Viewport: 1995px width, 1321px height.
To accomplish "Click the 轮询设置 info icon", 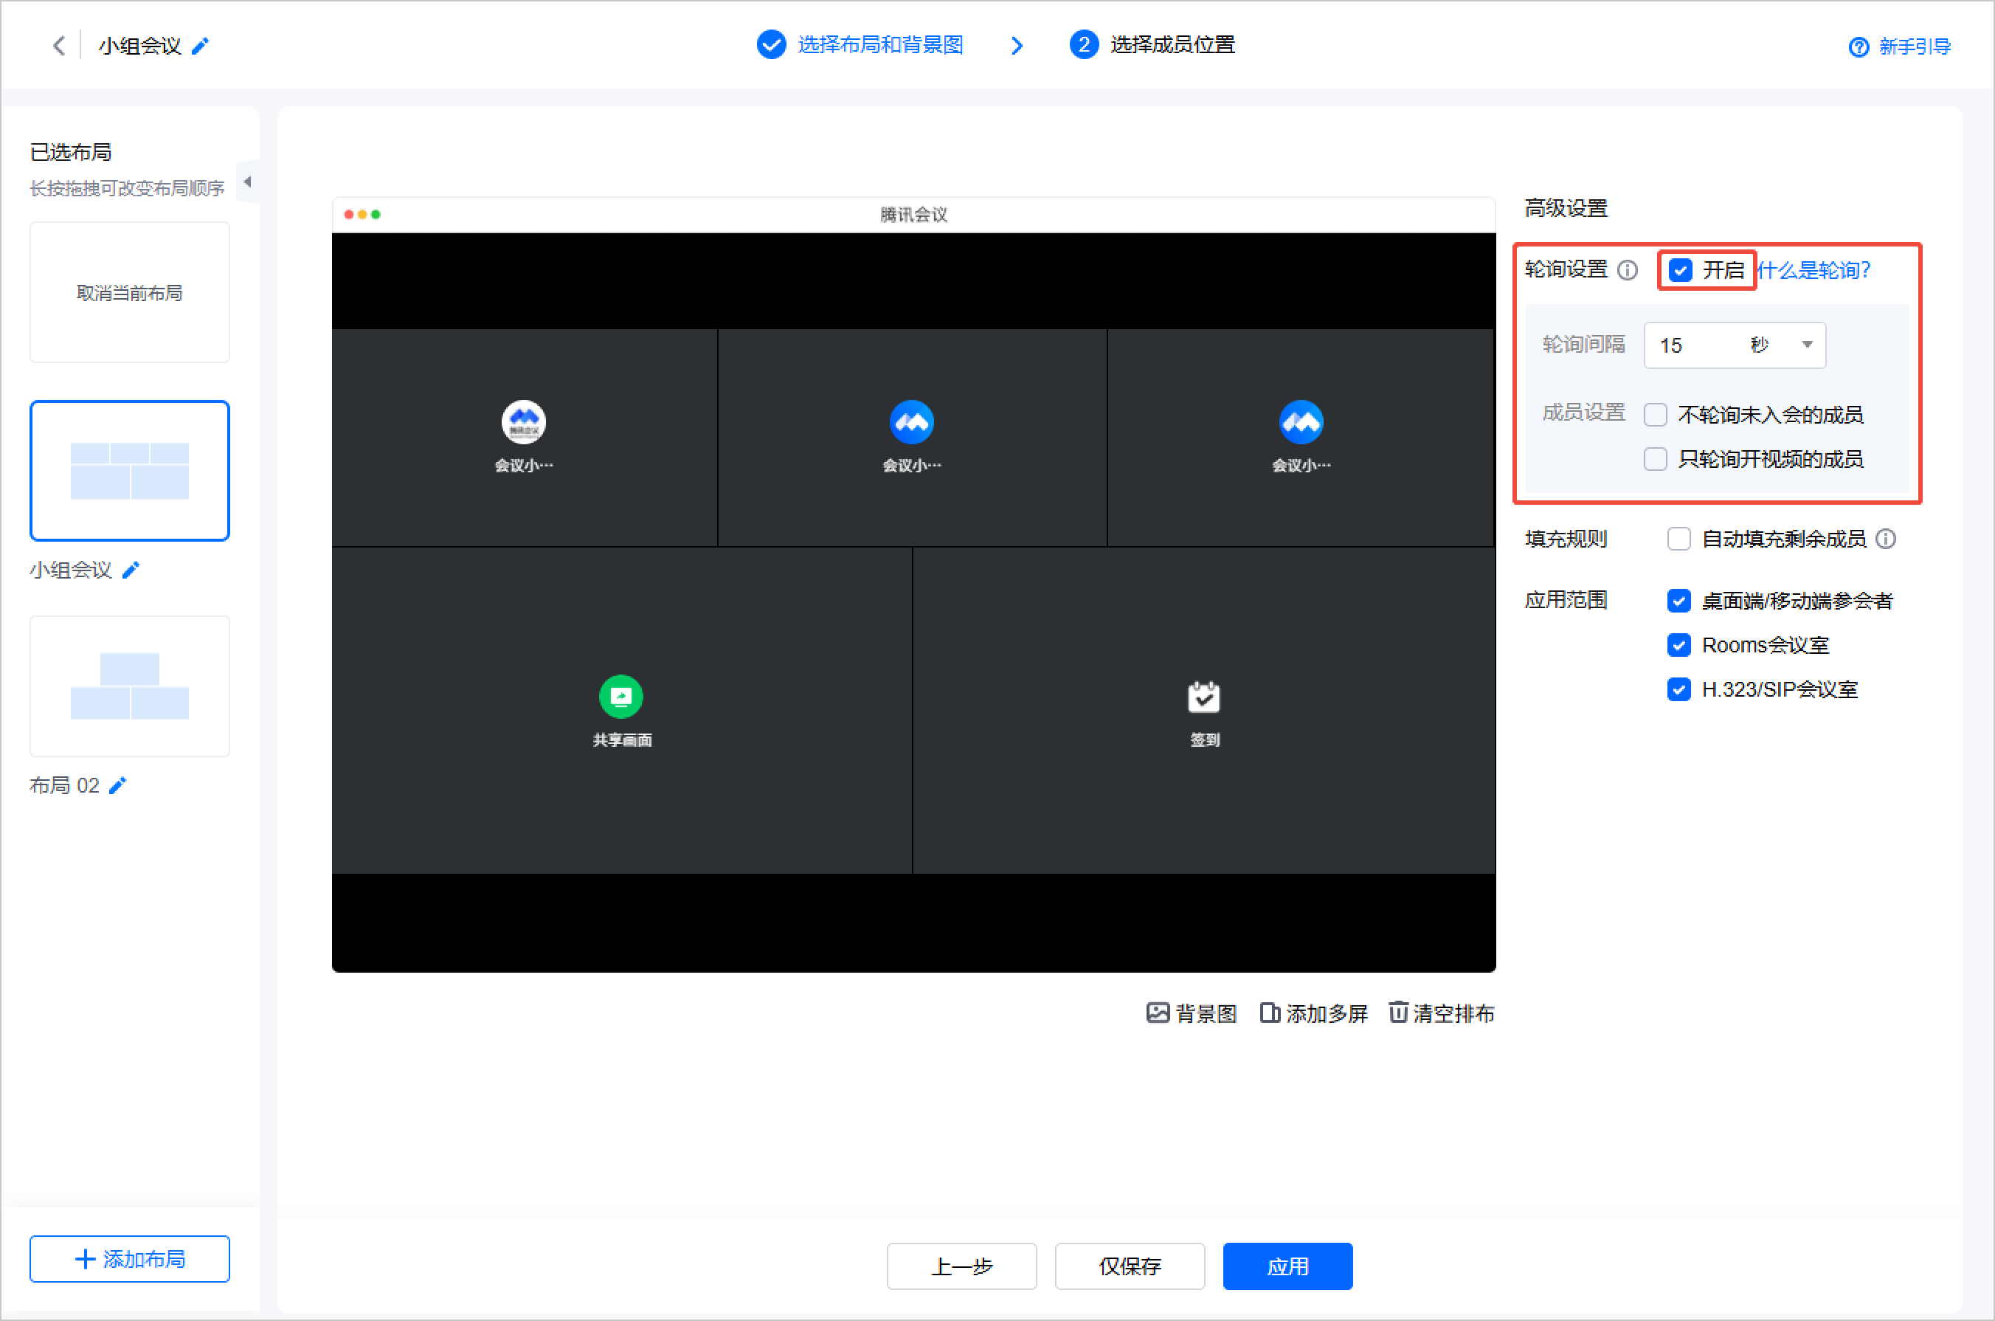I will [1628, 270].
